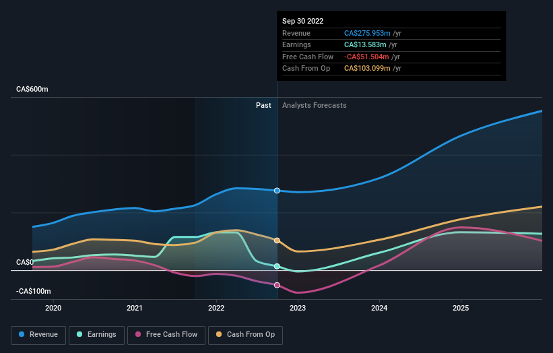Toggle the Free Cash Flow legend button

pyautogui.click(x=166, y=335)
